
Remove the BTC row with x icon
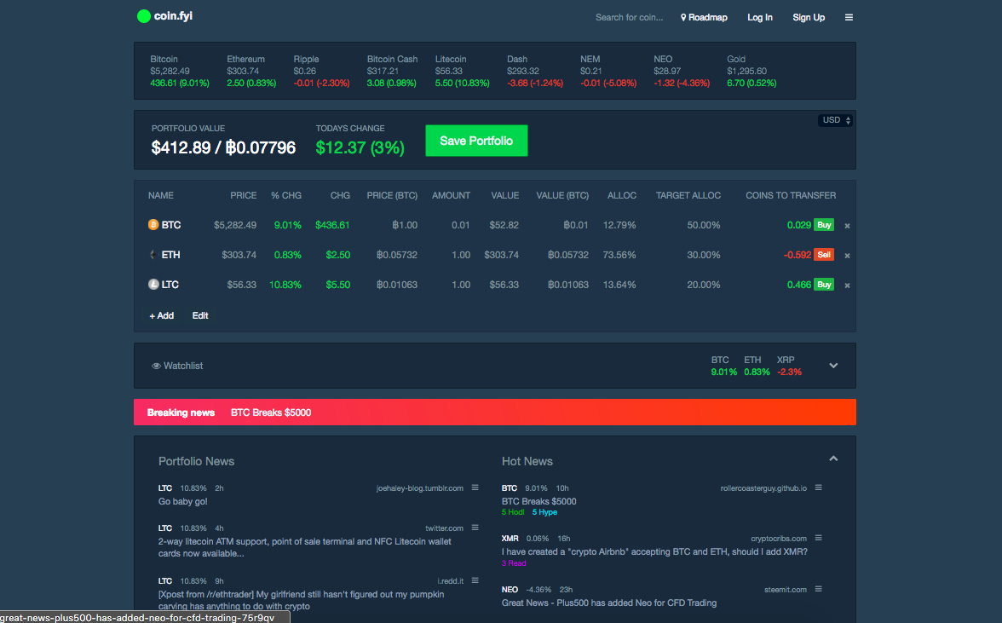click(847, 226)
